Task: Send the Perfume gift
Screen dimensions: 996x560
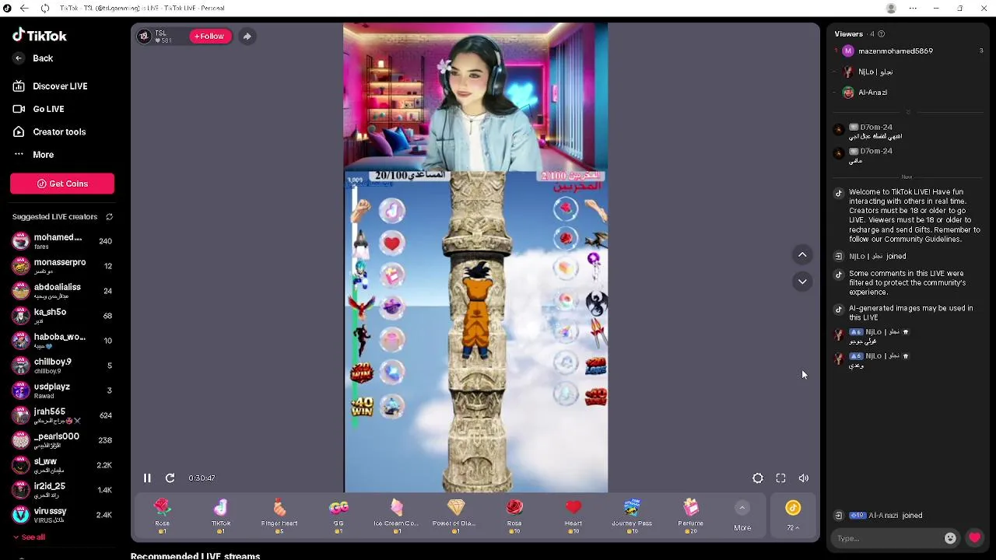Action: [x=691, y=516]
